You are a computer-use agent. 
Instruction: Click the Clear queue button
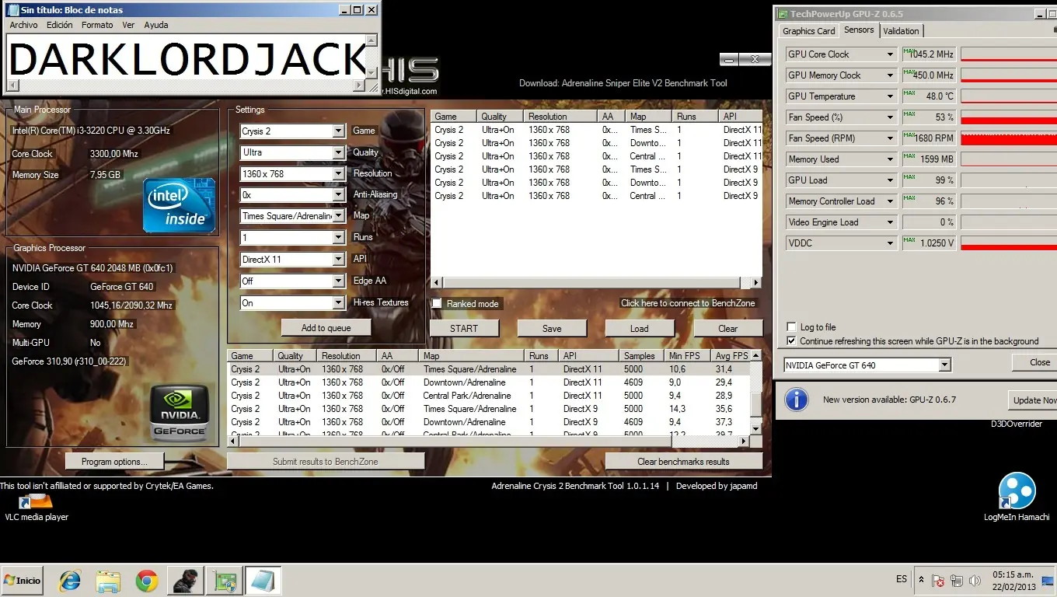[727, 329]
